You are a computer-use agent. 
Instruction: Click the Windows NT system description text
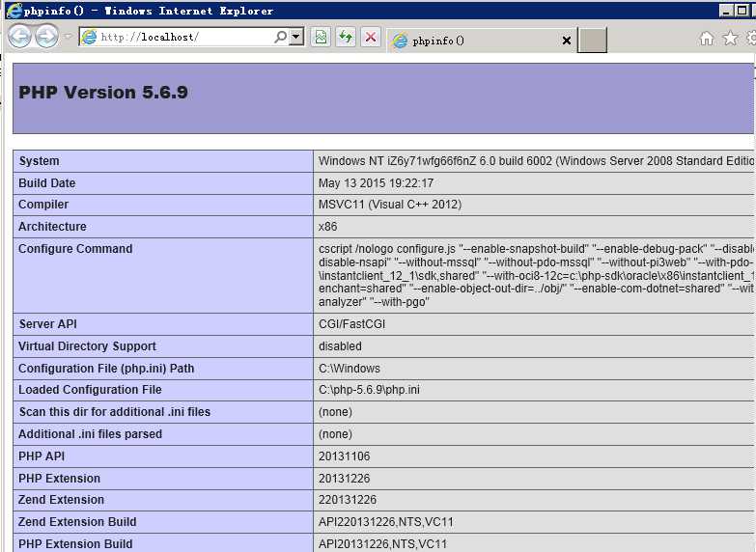point(536,161)
